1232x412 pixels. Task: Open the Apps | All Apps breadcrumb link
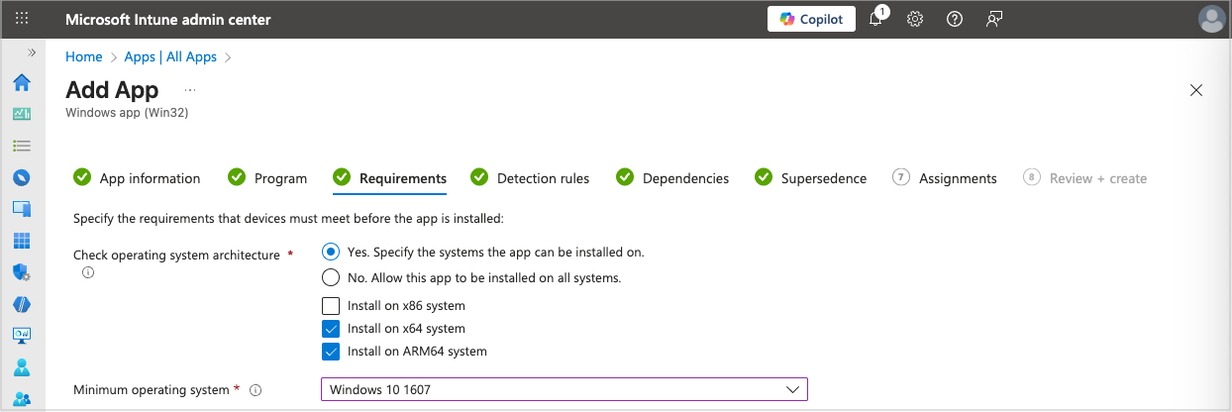pos(170,56)
